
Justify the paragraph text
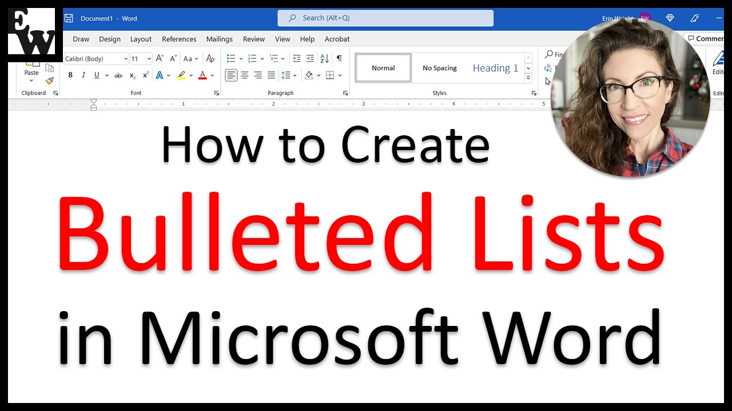coord(271,75)
